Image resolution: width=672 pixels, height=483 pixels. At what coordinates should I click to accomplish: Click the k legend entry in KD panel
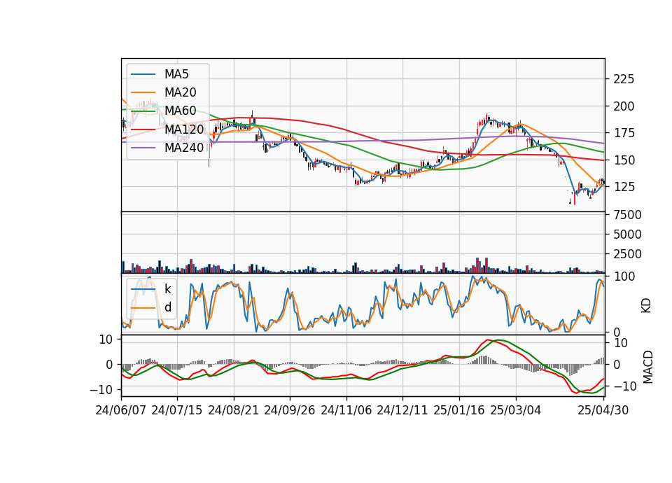[x=167, y=289]
